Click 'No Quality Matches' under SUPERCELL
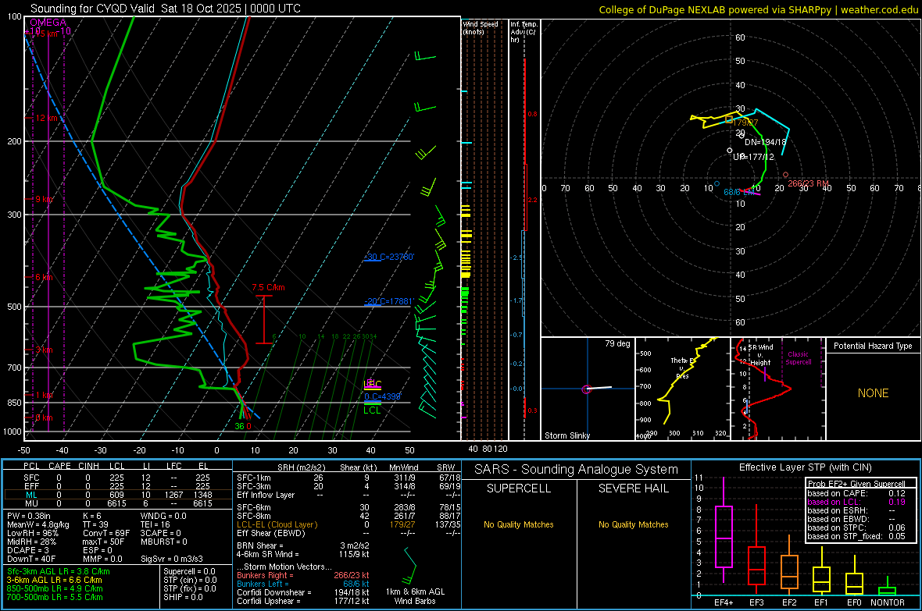 [519, 524]
